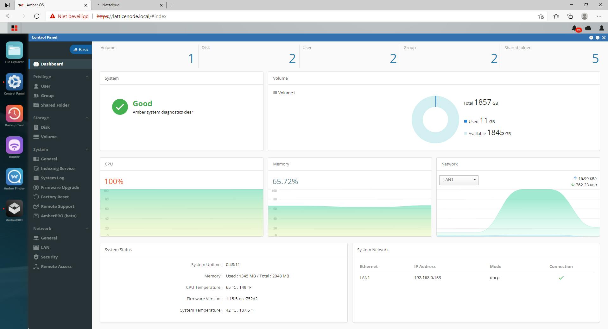The width and height of the screenshot is (608, 329).
Task: Open a new browser tab
Action: pyautogui.click(x=172, y=5)
